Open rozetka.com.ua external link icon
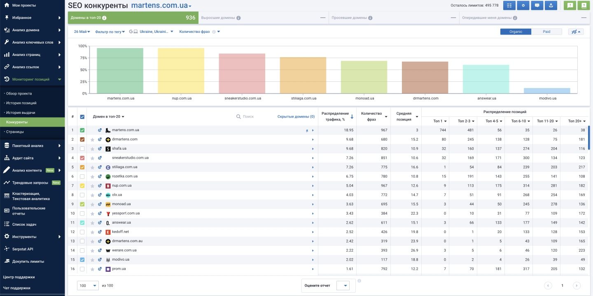593x296 pixels. (100, 176)
